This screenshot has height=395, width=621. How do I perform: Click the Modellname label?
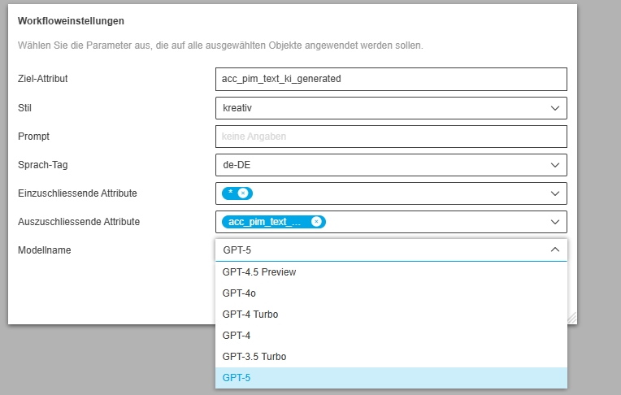pos(45,250)
